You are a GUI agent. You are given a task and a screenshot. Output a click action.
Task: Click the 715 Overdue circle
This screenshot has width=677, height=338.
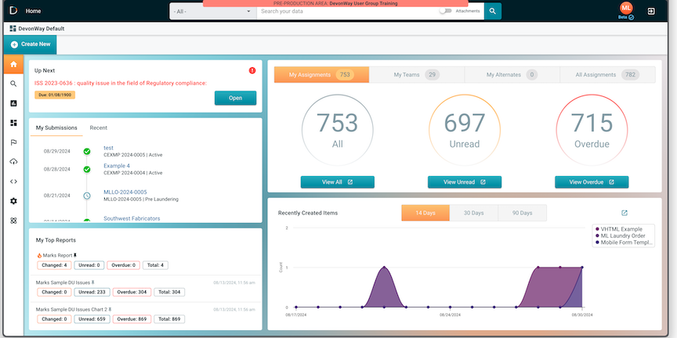click(x=592, y=130)
